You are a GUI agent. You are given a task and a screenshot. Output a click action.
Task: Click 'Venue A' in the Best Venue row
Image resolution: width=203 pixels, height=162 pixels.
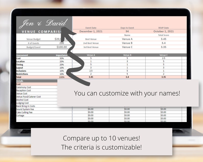tap(127, 39)
